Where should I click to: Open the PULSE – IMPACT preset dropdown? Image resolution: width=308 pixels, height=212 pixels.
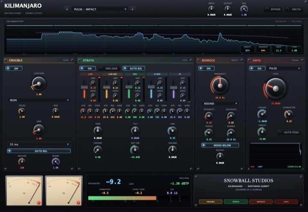[x=100, y=9]
